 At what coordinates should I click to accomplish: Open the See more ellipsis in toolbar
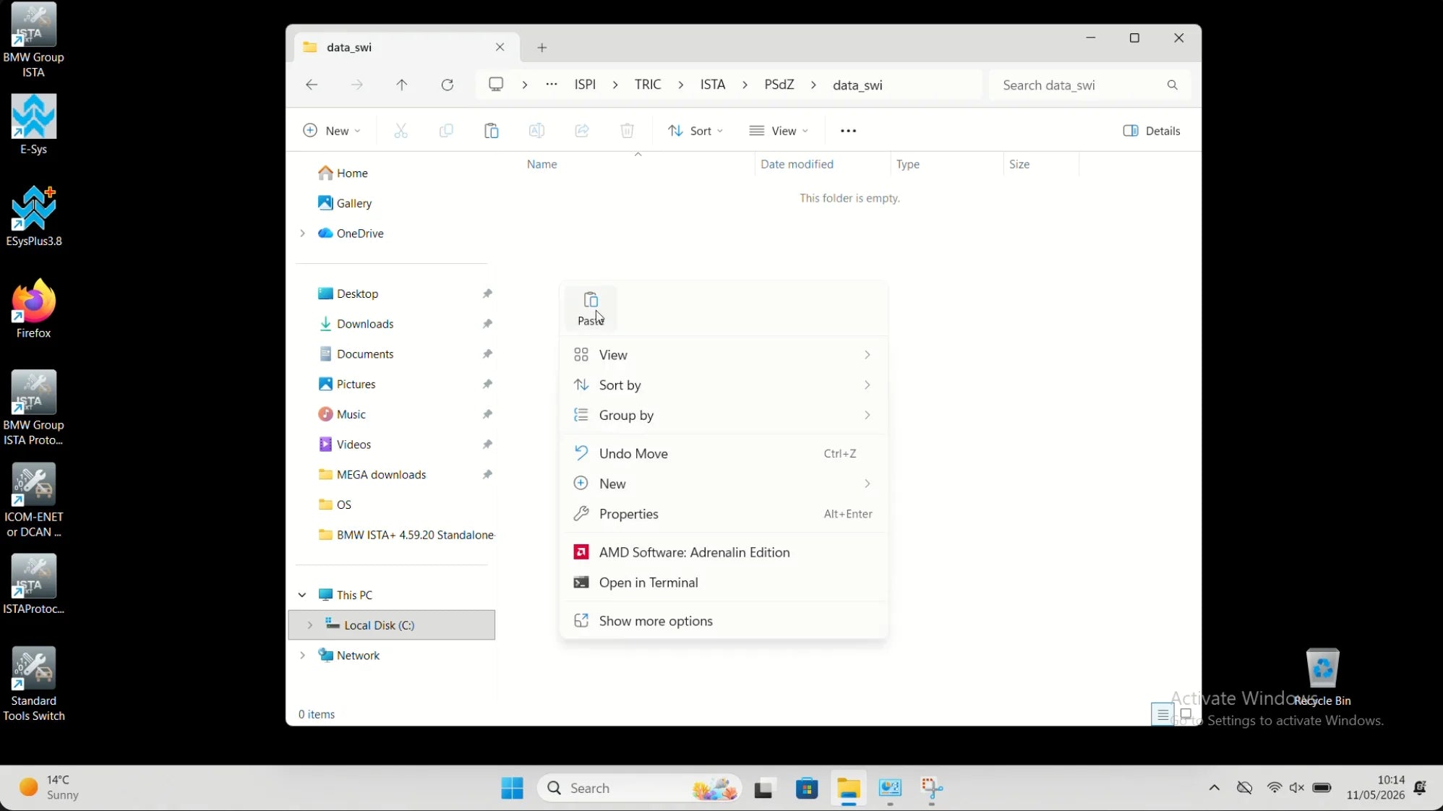click(849, 131)
